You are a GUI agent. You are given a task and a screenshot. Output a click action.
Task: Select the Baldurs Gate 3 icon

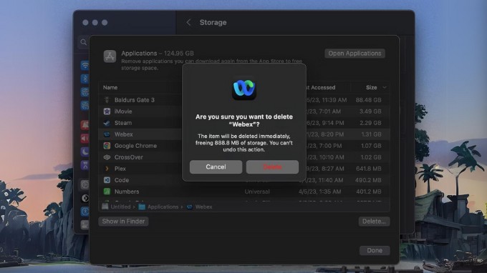pyautogui.click(x=107, y=100)
